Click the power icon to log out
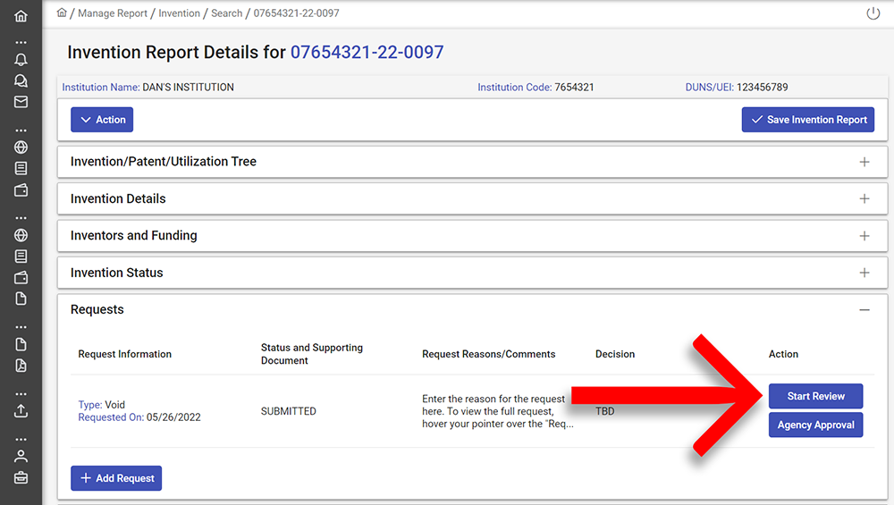The image size is (894, 505). [873, 13]
